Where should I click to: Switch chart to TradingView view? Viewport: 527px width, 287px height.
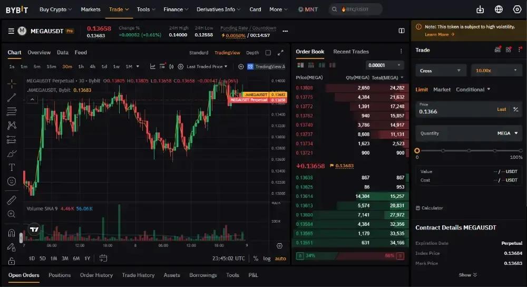click(x=227, y=53)
